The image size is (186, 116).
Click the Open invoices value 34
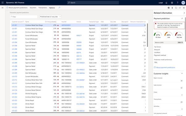point(181,81)
